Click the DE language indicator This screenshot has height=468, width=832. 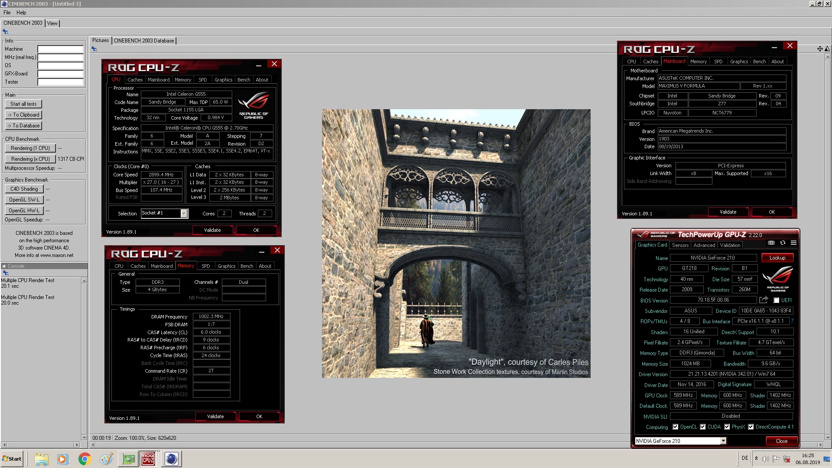point(745,458)
